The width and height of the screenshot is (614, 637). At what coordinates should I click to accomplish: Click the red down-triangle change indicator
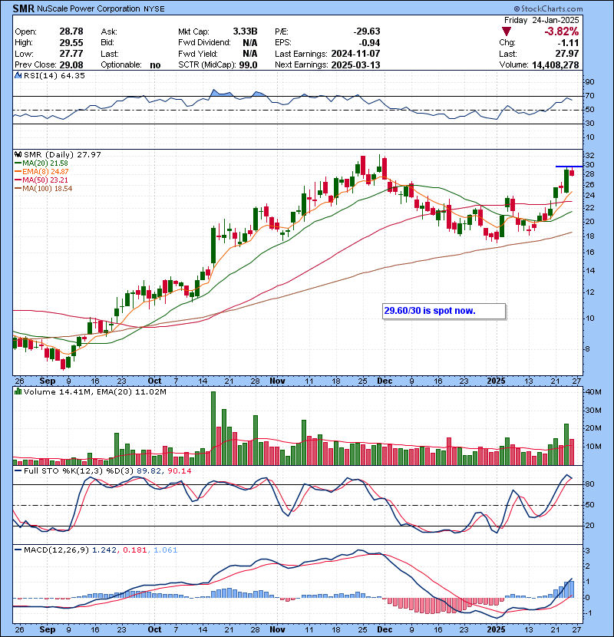click(505, 31)
